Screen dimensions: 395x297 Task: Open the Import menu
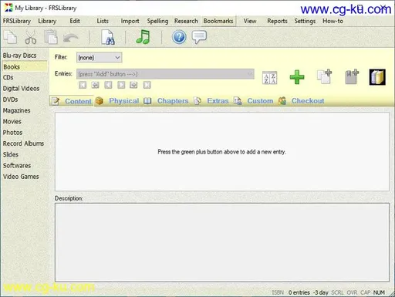tap(130, 21)
